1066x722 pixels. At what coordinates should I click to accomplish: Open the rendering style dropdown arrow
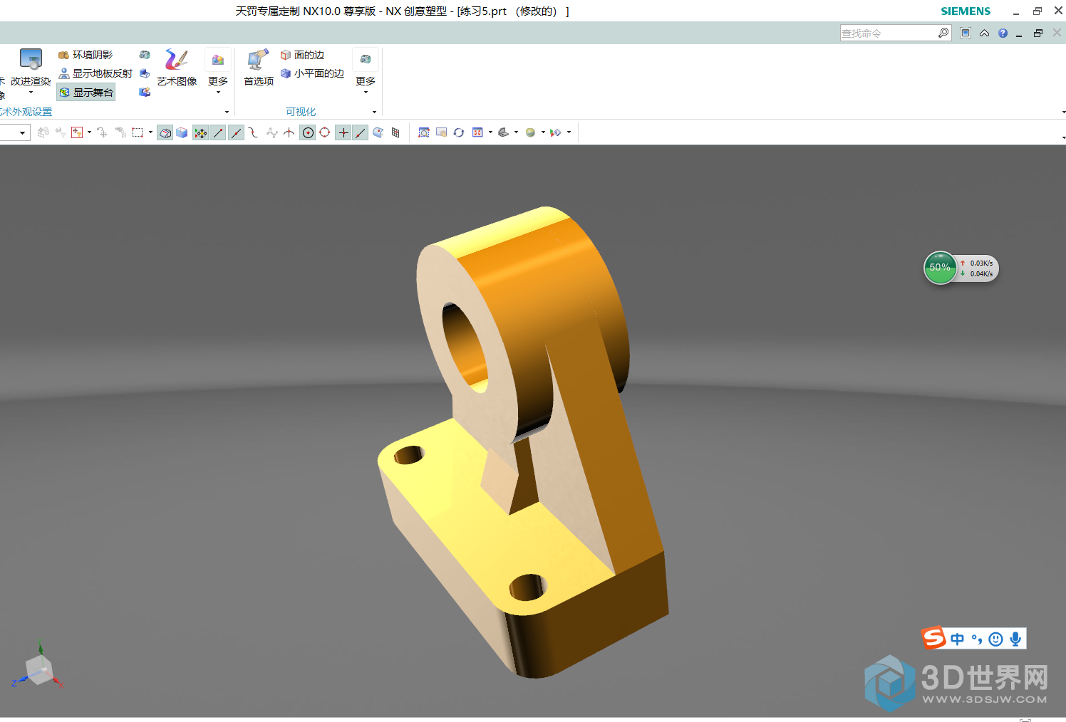[543, 132]
